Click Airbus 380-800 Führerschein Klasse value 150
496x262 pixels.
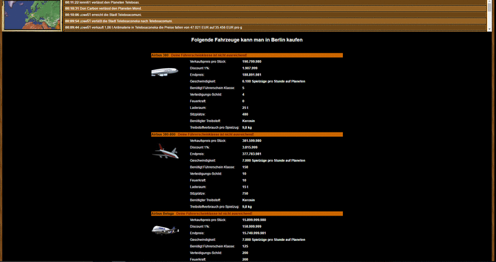tap(245, 167)
